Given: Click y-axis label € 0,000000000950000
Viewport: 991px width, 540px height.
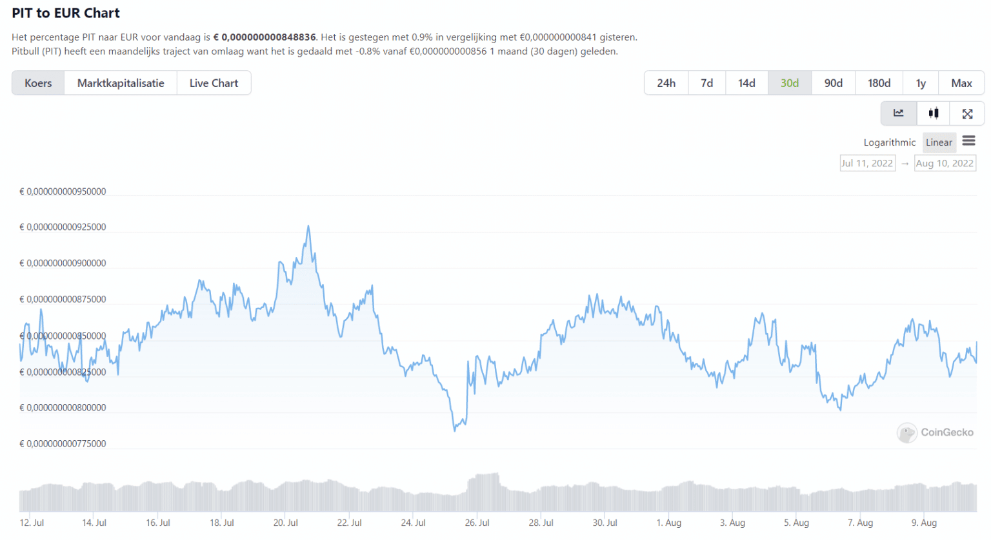Looking at the screenshot, I should [x=63, y=191].
